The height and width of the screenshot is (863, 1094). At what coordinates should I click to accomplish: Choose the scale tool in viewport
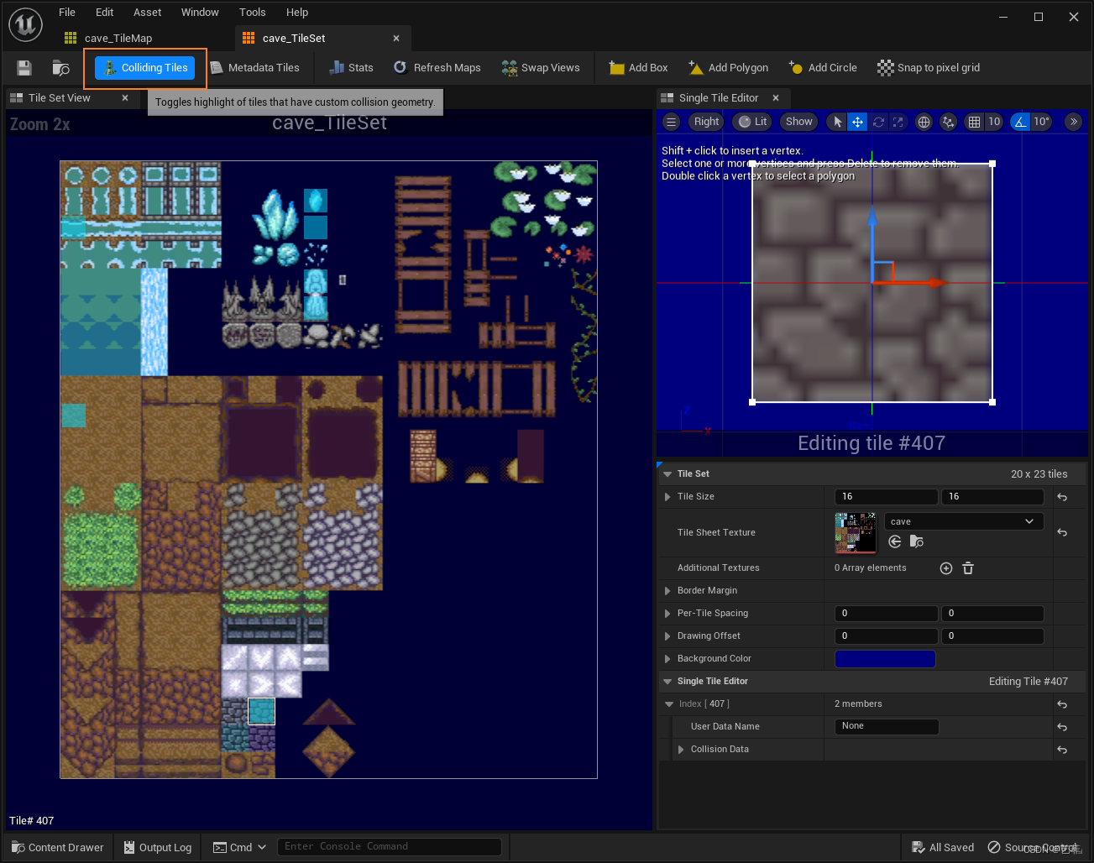coord(898,122)
